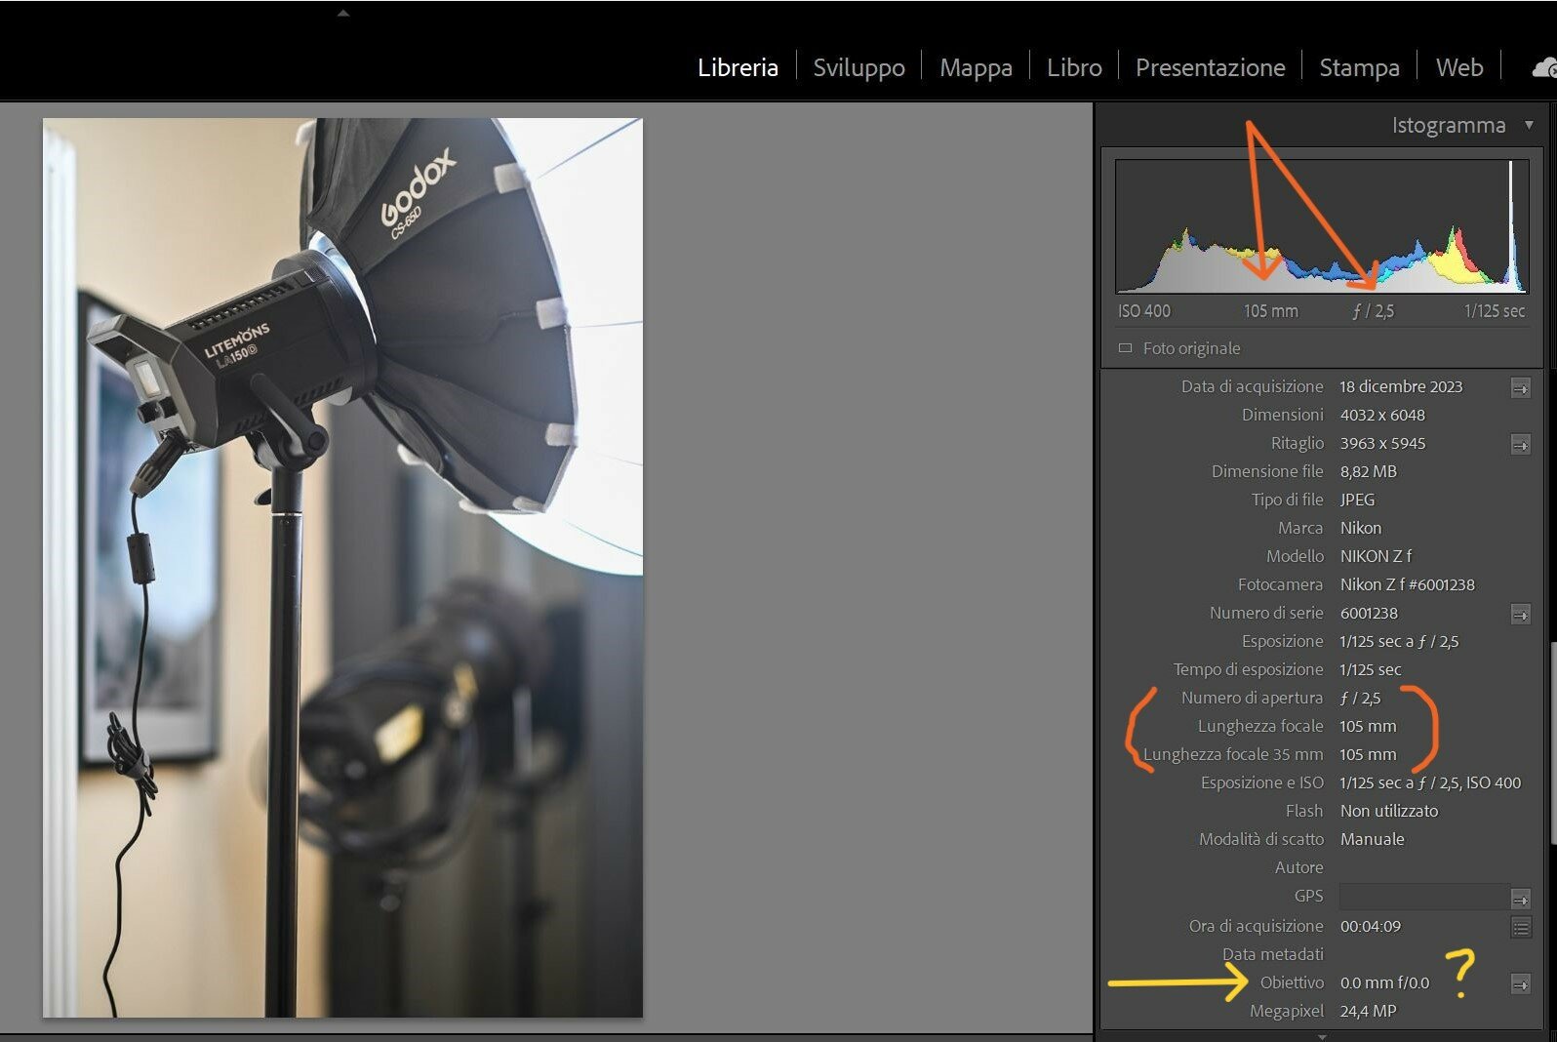Click the Lunghezza focale 35 mm value

pos(1368,754)
